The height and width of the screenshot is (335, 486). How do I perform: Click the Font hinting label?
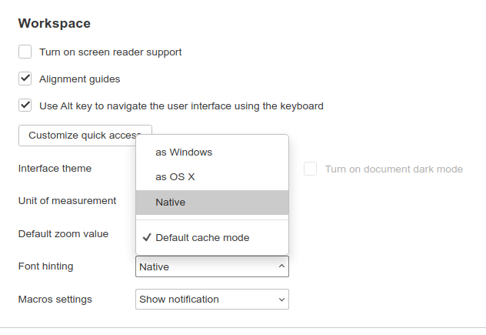pyautogui.click(x=45, y=266)
